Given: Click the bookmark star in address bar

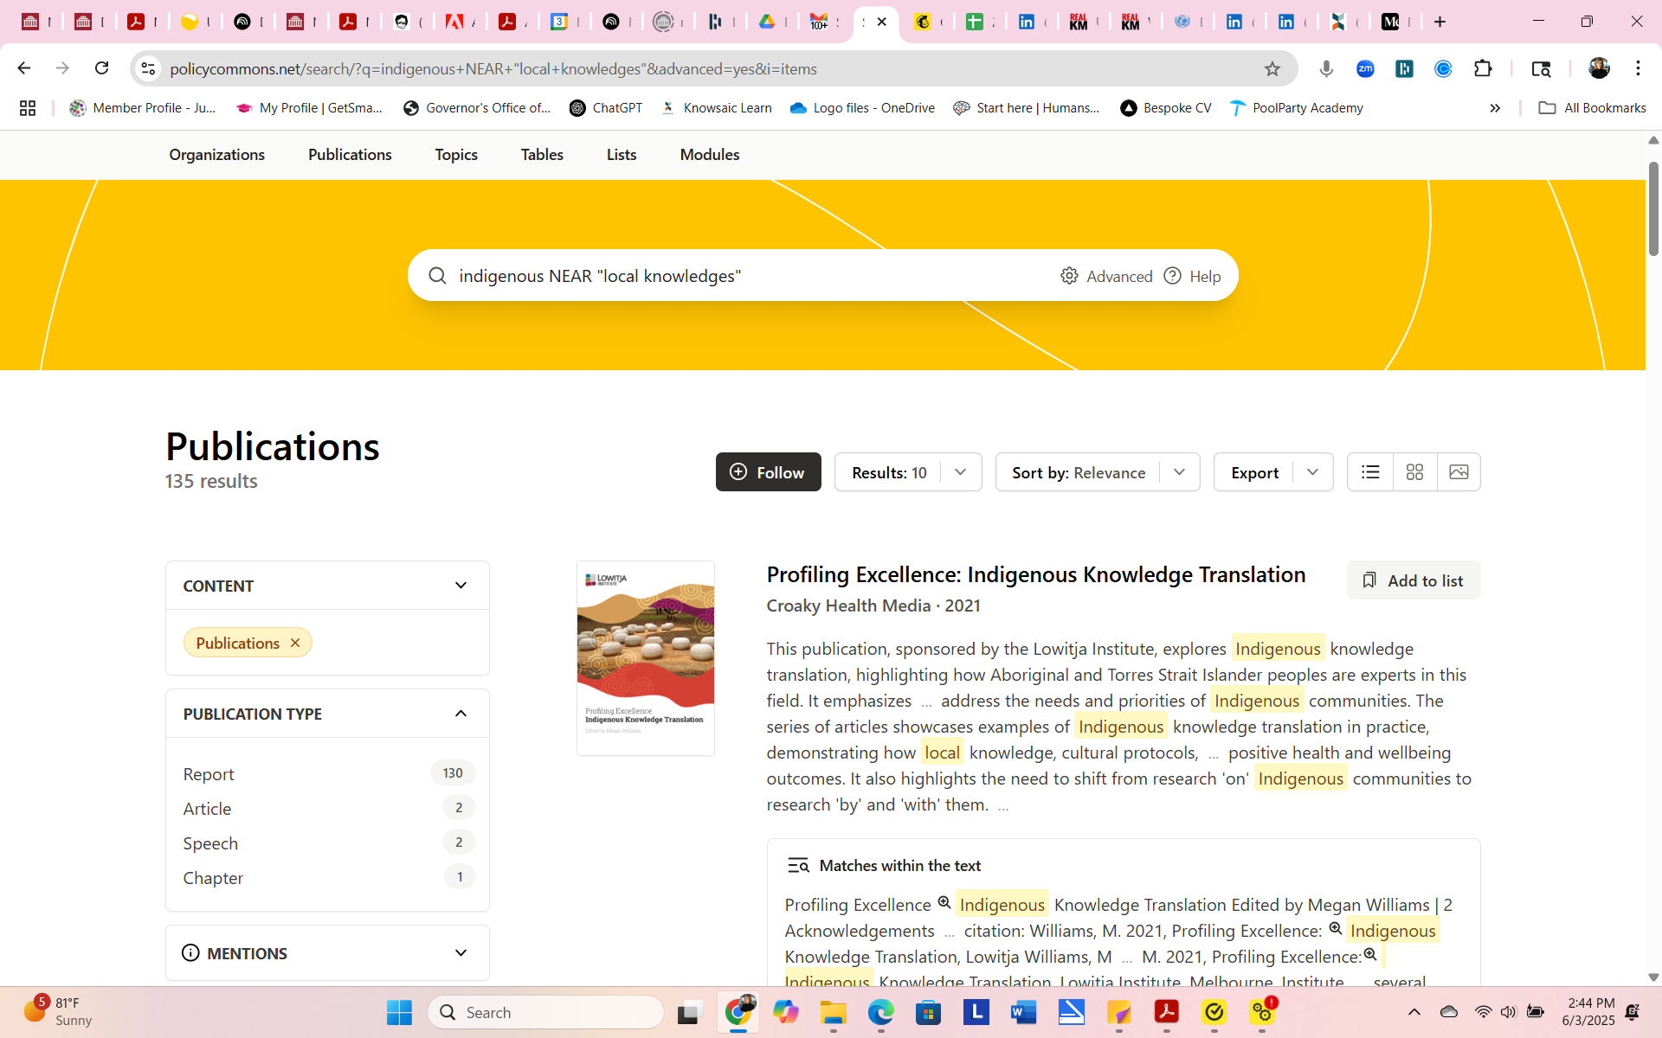Looking at the screenshot, I should coord(1272,68).
